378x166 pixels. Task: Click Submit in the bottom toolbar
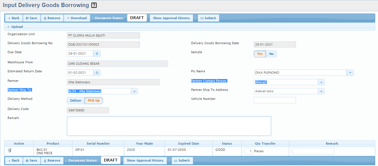182,160
